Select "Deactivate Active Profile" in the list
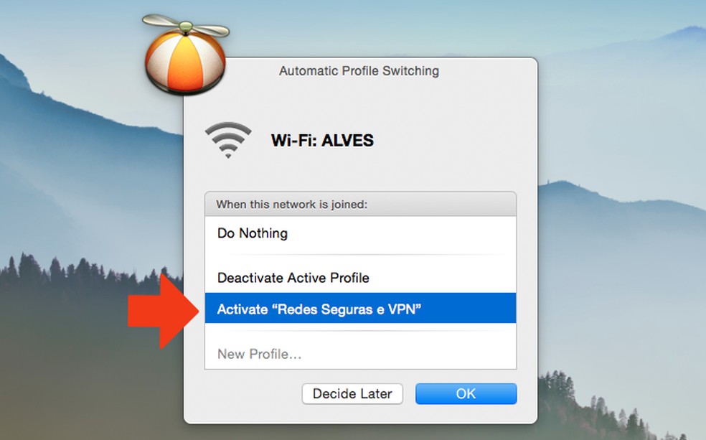This screenshot has width=706, height=440. (360, 278)
